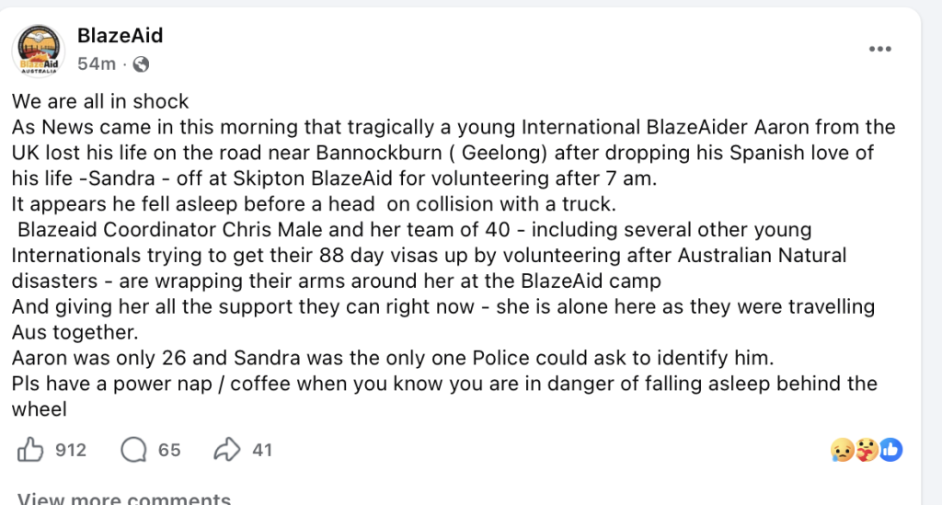Click the 65 comments count
Screen dimensions: 942x505
point(169,450)
